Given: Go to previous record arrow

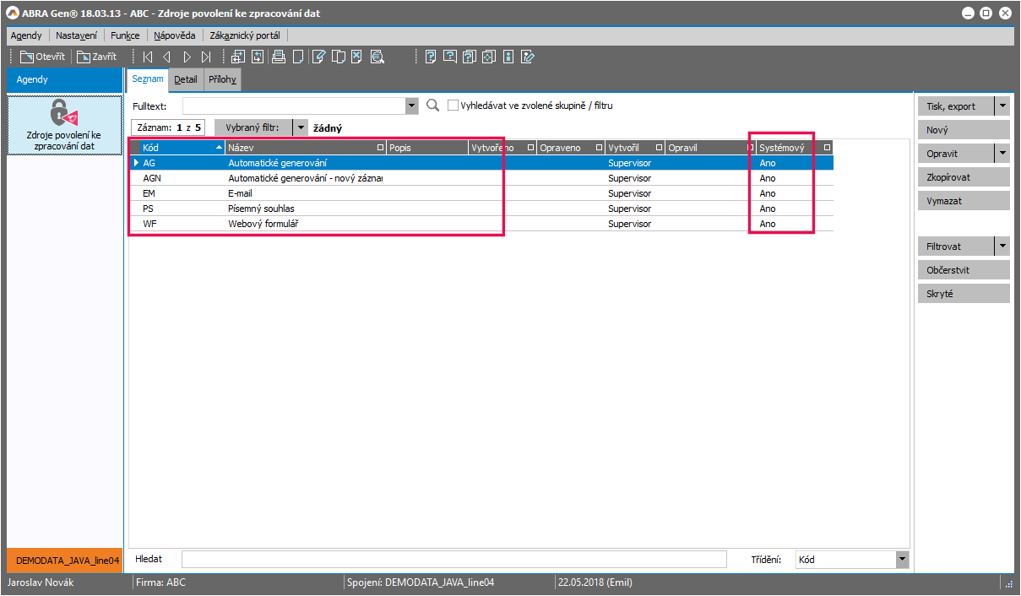Looking at the screenshot, I should point(166,57).
